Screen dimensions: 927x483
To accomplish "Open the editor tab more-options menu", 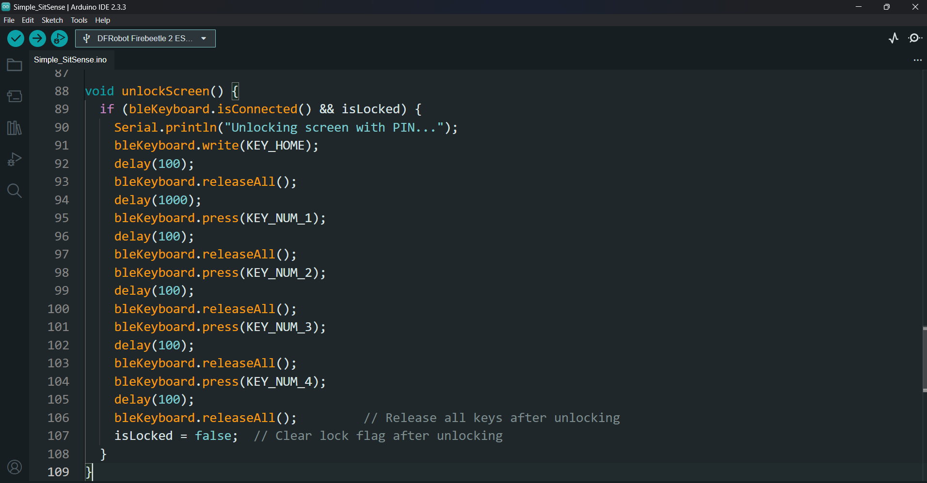I will [917, 60].
